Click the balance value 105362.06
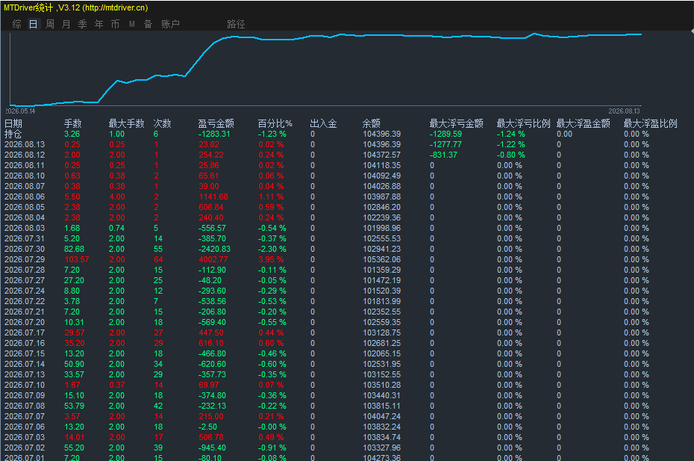This screenshot has height=461, width=694. [x=382, y=259]
